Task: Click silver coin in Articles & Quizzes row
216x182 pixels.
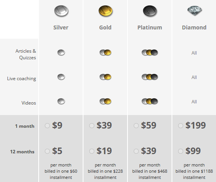Action: pyautogui.click(x=61, y=53)
